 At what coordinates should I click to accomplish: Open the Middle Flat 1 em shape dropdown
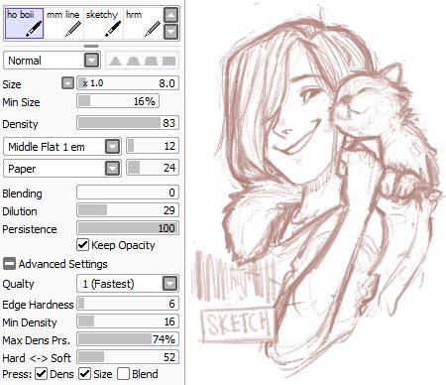point(113,146)
